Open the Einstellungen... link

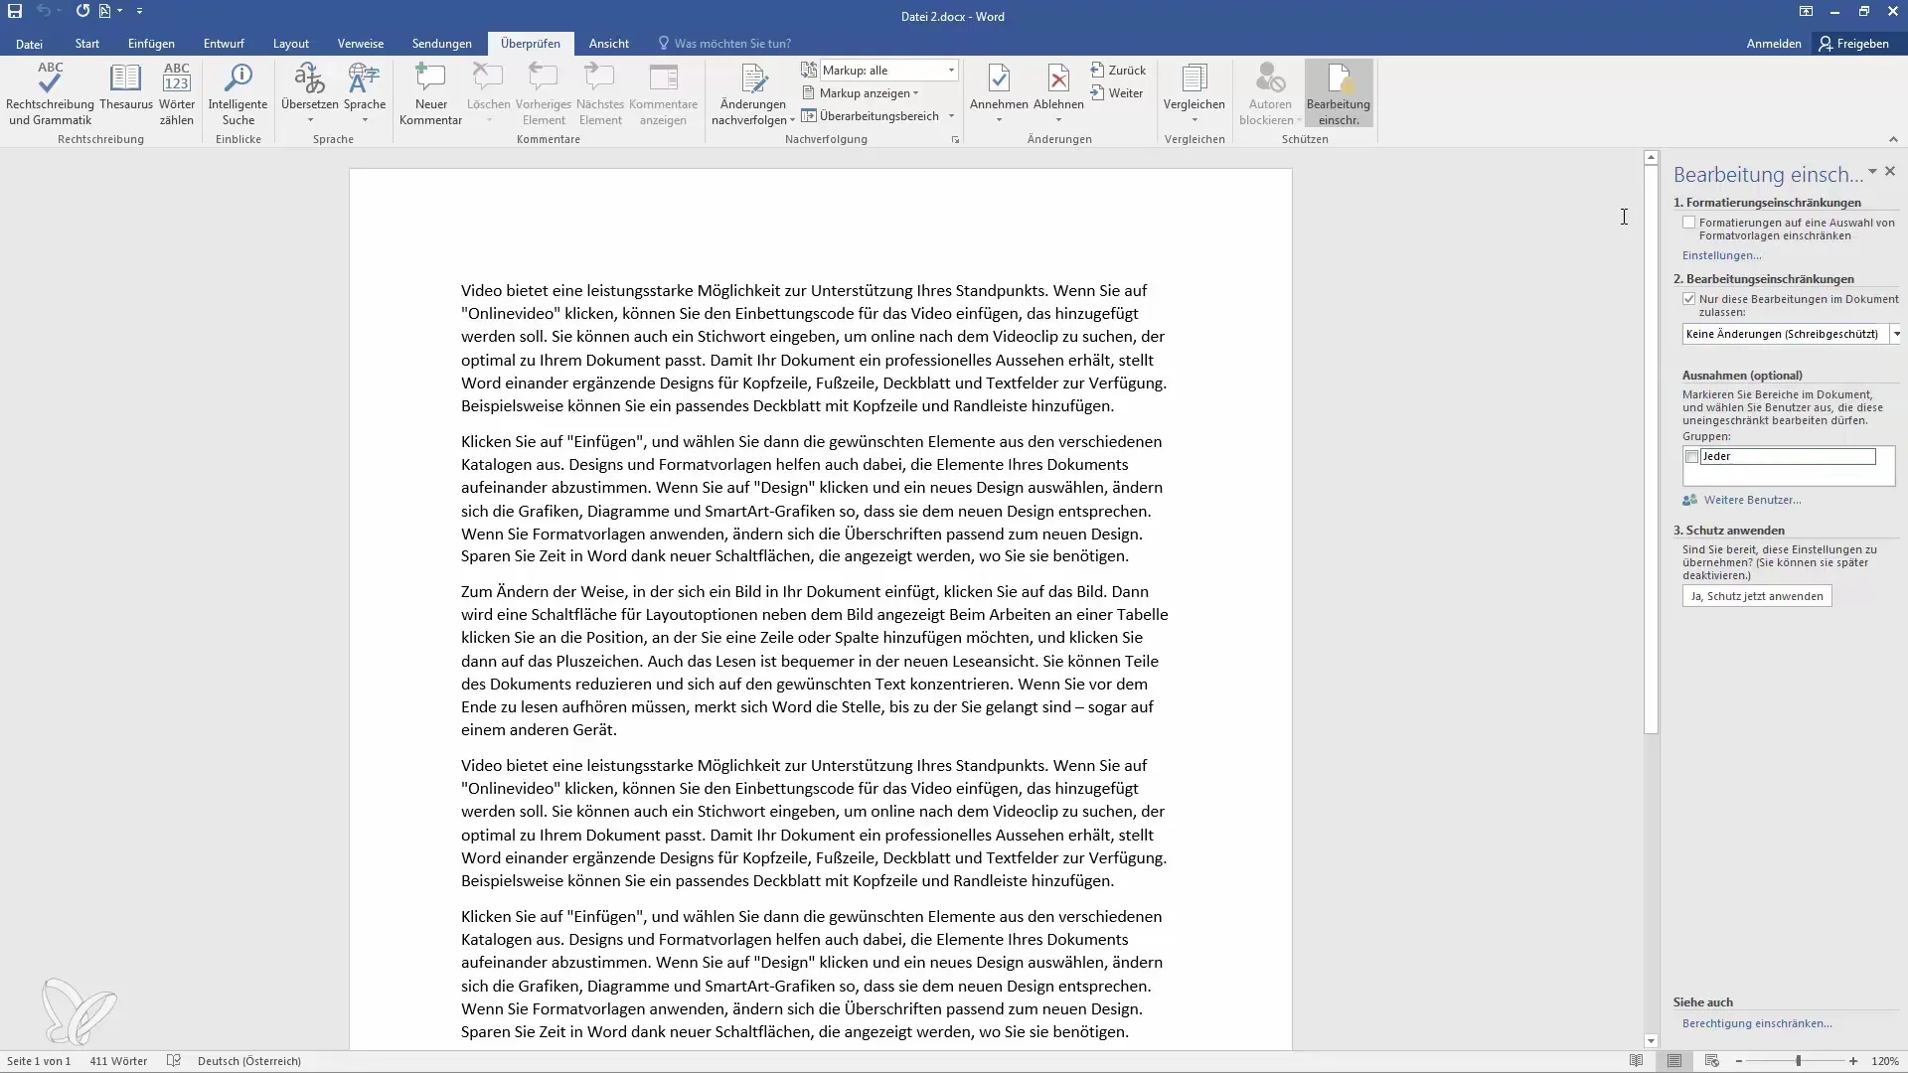[x=1721, y=256]
